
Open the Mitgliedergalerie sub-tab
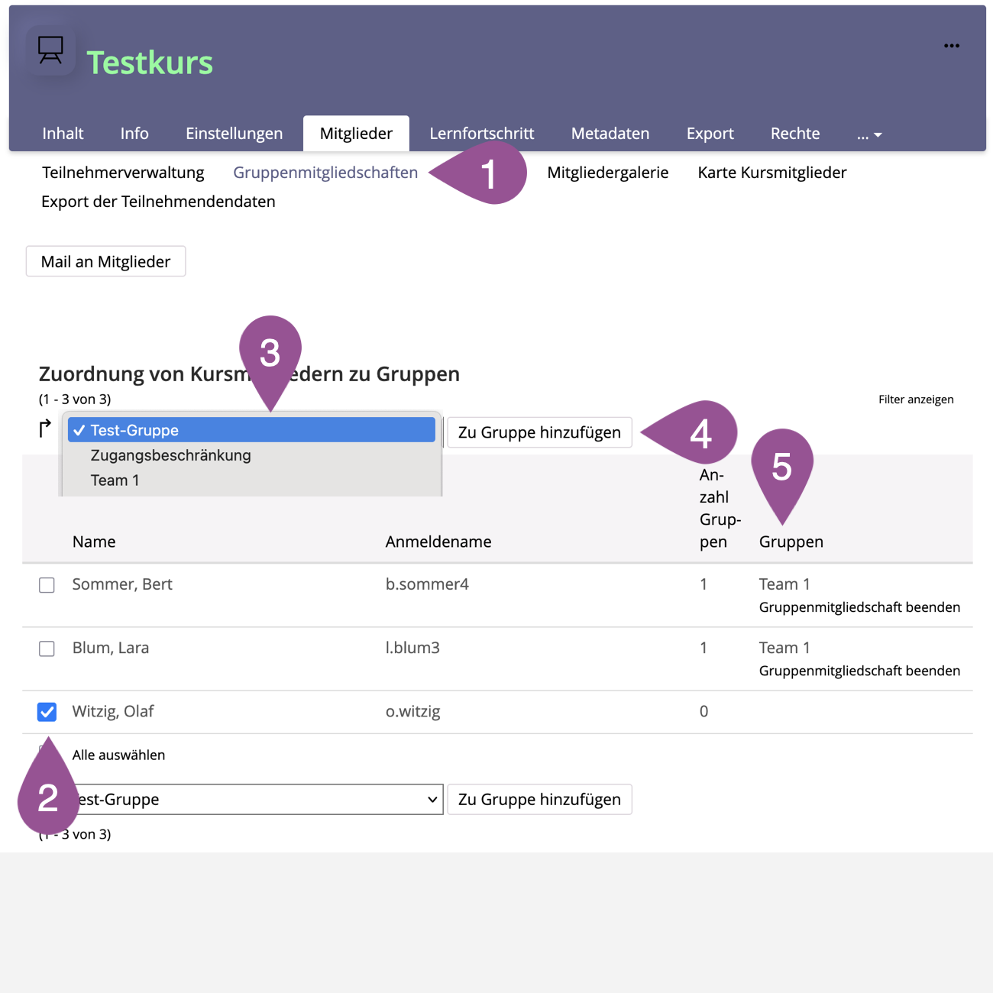click(x=607, y=173)
